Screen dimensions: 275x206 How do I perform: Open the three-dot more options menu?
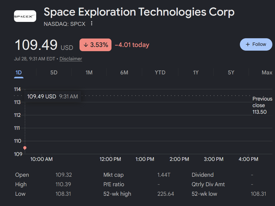coord(92,23)
